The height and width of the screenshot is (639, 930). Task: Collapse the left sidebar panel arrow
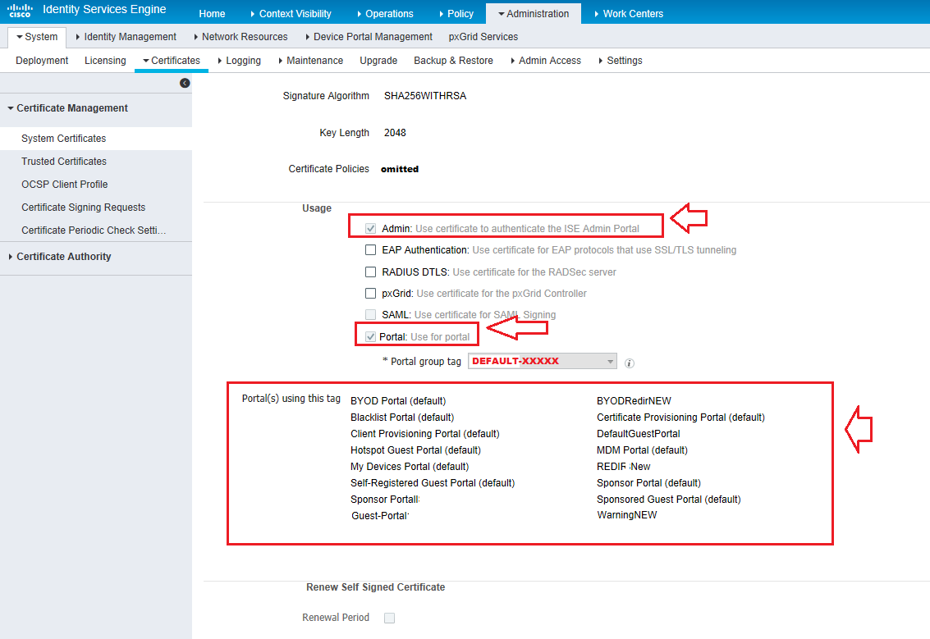pyautogui.click(x=185, y=83)
